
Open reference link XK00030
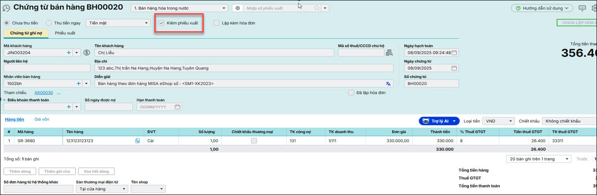pyautogui.click(x=44, y=93)
